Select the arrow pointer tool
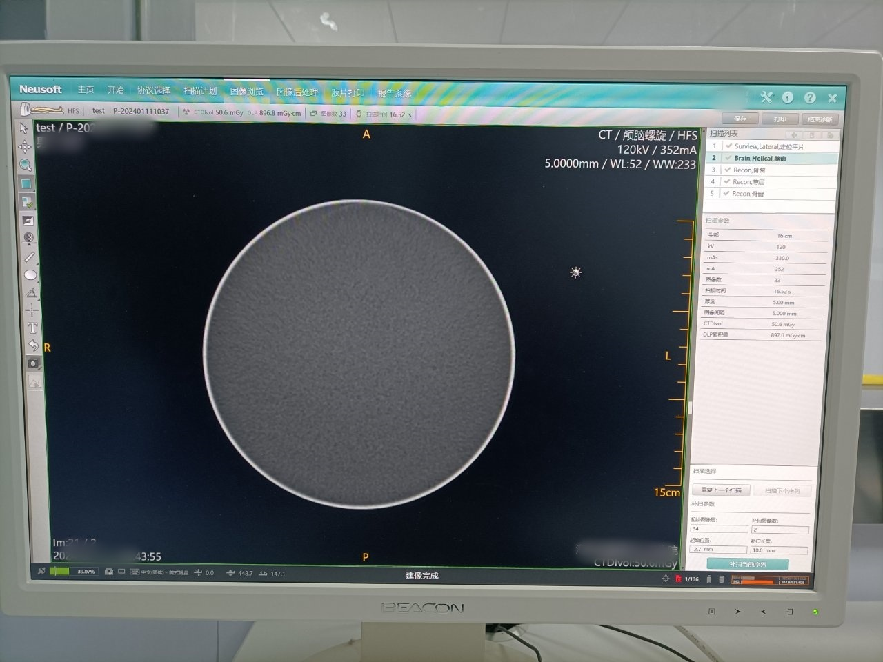Screen dimensions: 883x662 click(23, 128)
